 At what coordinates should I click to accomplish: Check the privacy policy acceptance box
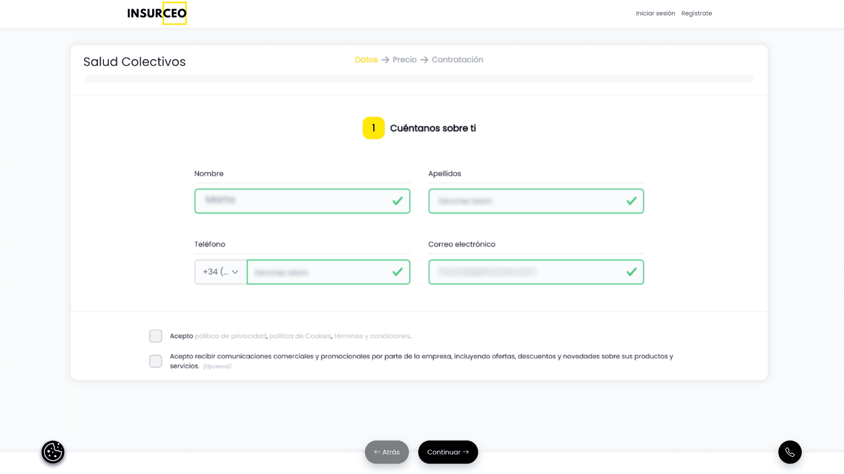coord(156,336)
